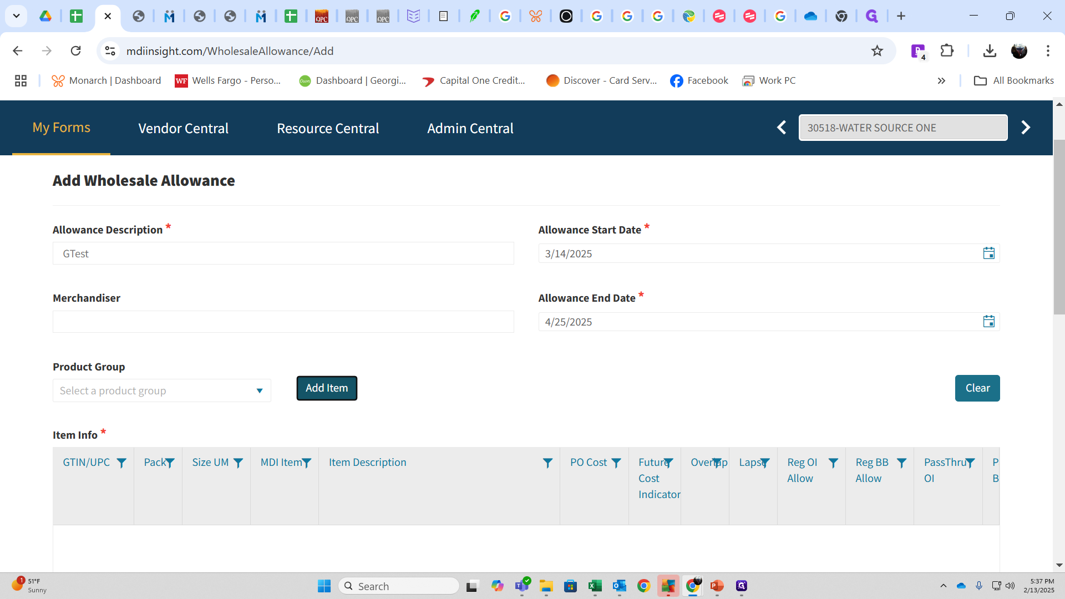Viewport: 1065px width, 599px height.
Task: Open the Discover Card Services bookmark
Action: pos(601,81)
